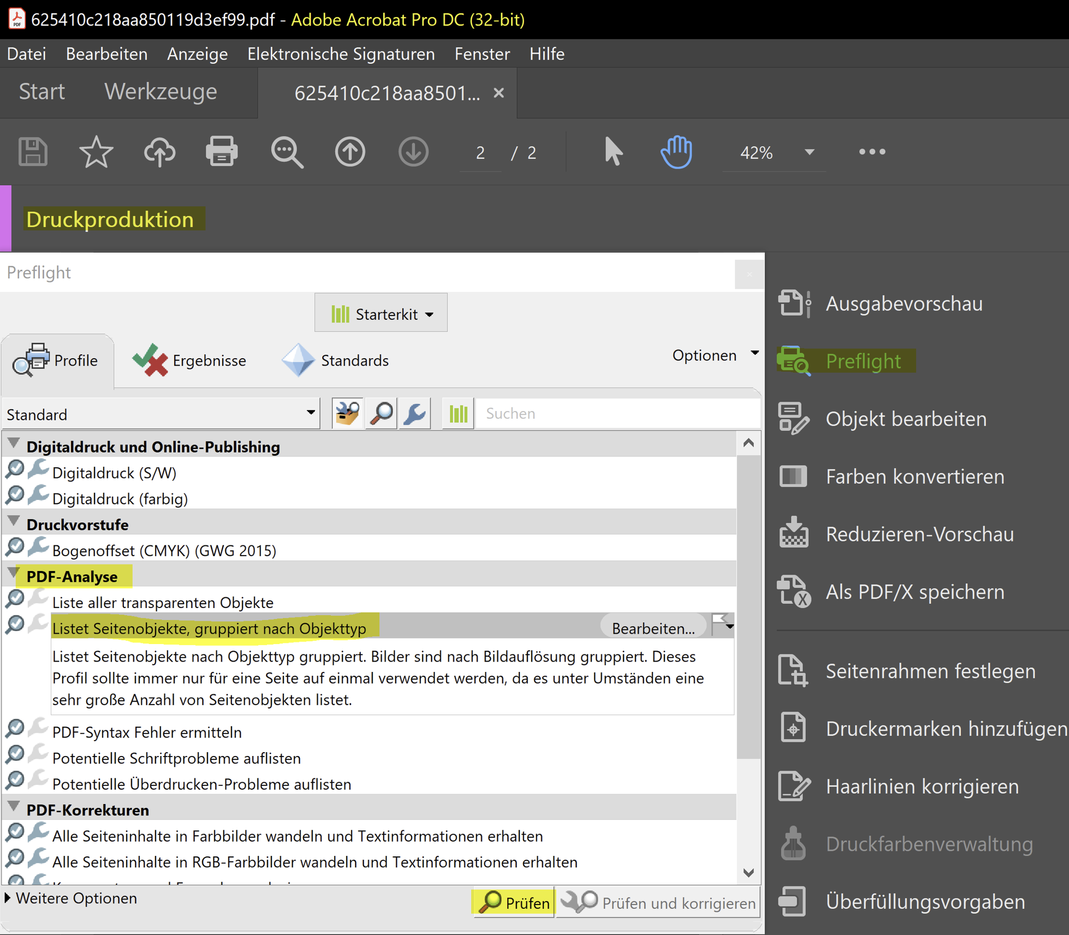Click the Bearbeiten... profile button
1069x935 pixels.
653,628
